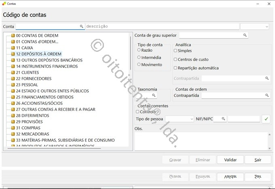Screen dimensions: 275x189
Task: Click folder icon of 01 CONTAS d'ORDEM
Action: tap(13, 42)
